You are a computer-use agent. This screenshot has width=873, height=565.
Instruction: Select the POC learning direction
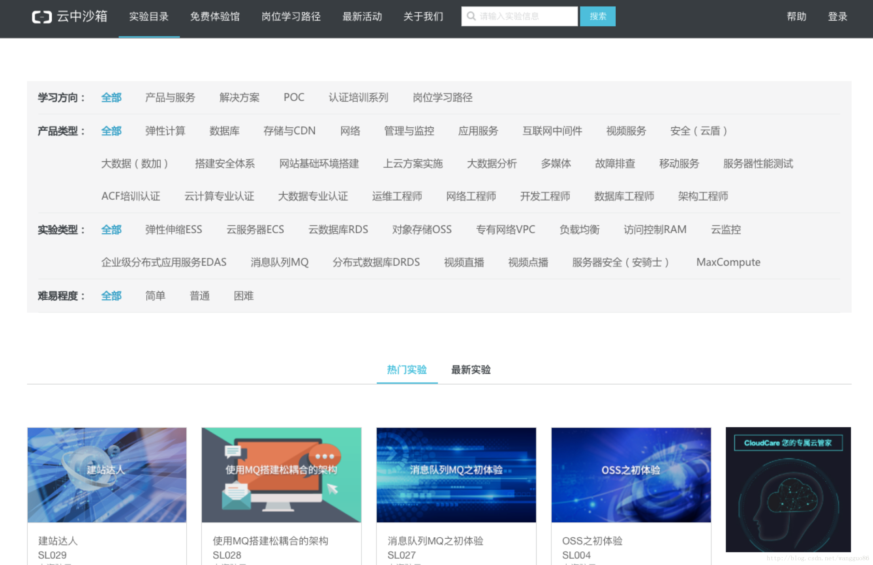pos(294,98)
